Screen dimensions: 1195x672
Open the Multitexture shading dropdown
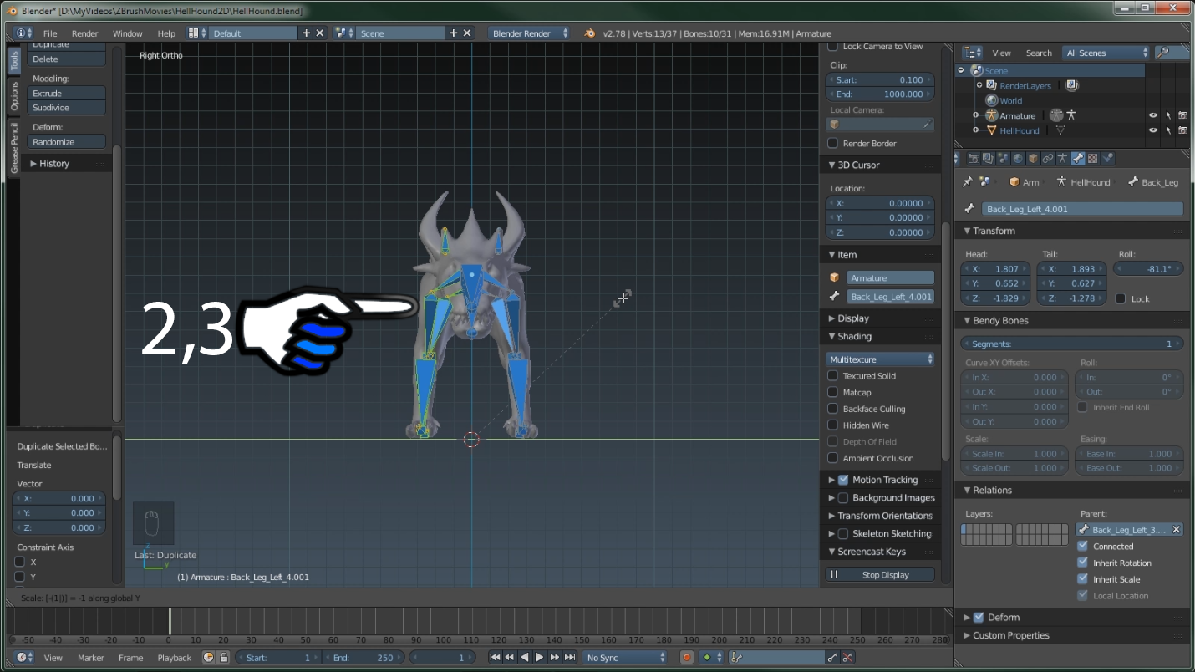coord(881,359)
